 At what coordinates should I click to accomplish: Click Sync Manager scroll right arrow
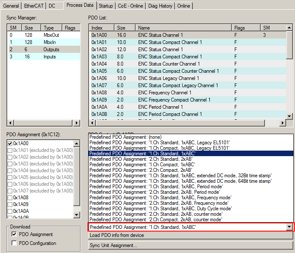[76, 123]
